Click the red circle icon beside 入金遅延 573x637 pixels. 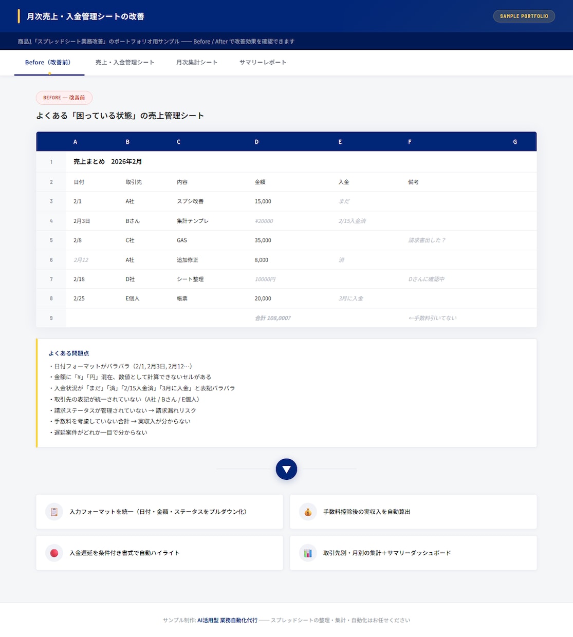(54, 553)
